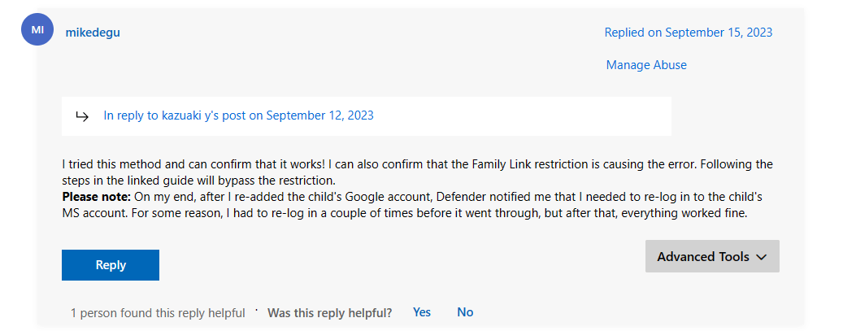Image resolution: width=843 pixels, height=331 pixels.
Task: Click the reply arrow icon beside the in-reply link
Action: pos(82,116)
